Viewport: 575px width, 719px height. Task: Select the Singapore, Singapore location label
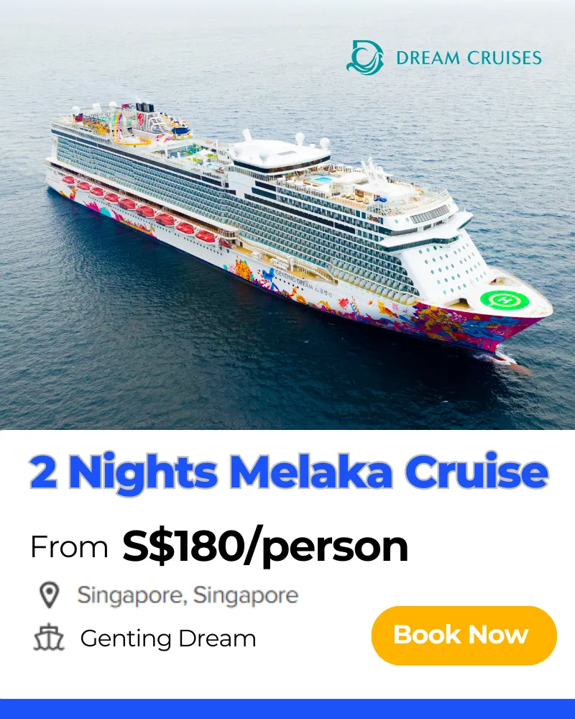188,595
